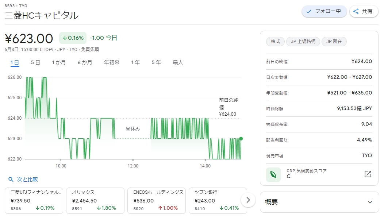The height and width of the screenshot is (216, 384).
Task: Open the オリックス stock card
Action: (95, 201)
